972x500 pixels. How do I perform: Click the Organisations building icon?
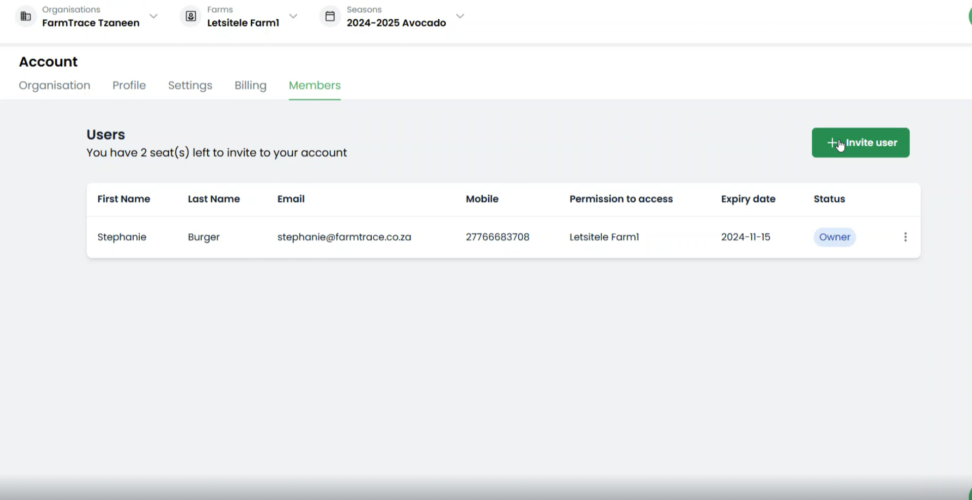(x=25, y=16)
